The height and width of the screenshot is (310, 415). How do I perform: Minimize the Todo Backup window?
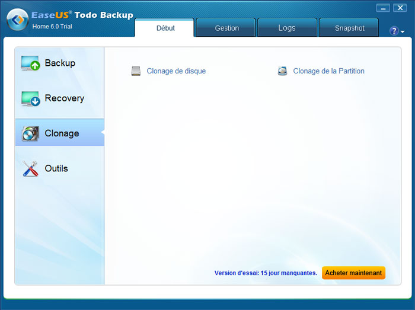click(x=384, y=8)
